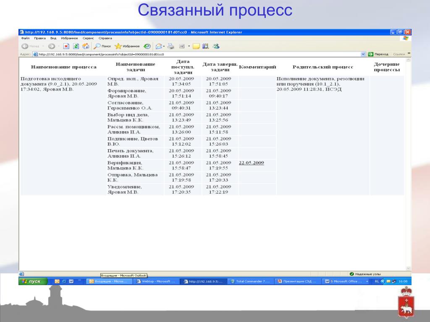Click task cell 'Печать документа, Аликина И.А.'
This screenshot has height=322, width=430.
136,153
